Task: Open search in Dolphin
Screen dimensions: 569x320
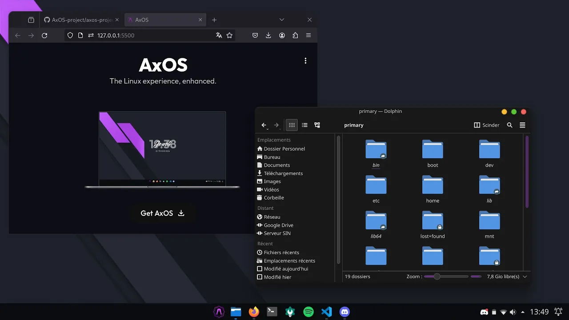Action: click(x=510, y=125)
